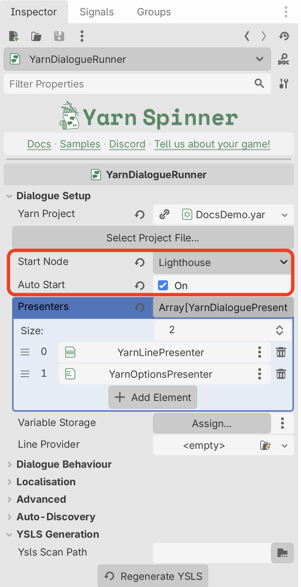Click the link icon beside DocsDemo.yar
The width and height of the screenshot is (301, 587).
[164, 214]
